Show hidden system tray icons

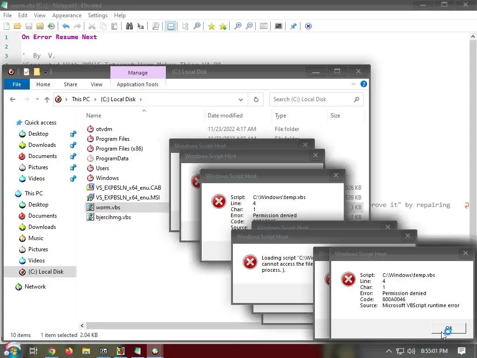click(389, 351)
